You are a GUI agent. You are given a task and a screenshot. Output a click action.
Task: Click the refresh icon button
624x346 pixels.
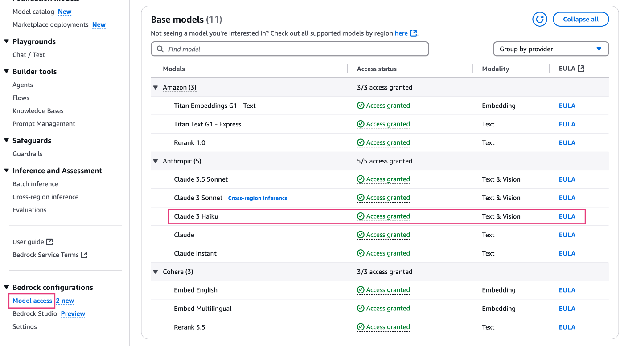540,19
